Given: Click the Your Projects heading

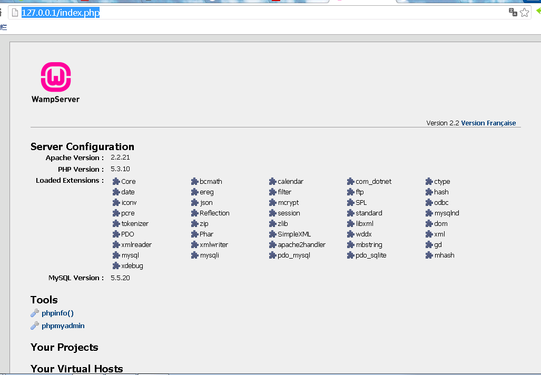Looking at the screenshot, I should (64, 348).
